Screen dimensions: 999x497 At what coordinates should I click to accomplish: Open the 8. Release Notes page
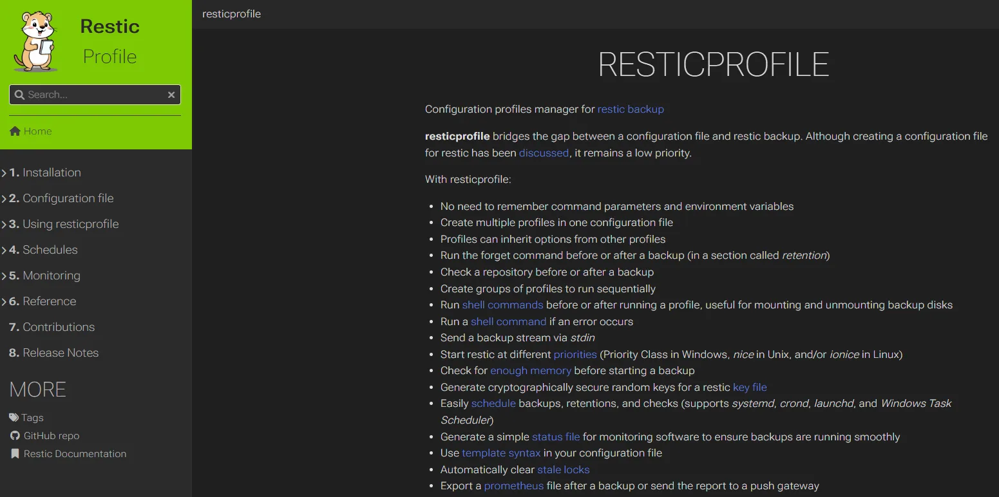click(54, 353)
